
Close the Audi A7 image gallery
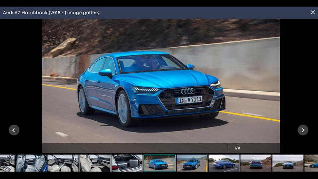click(313, 12)
